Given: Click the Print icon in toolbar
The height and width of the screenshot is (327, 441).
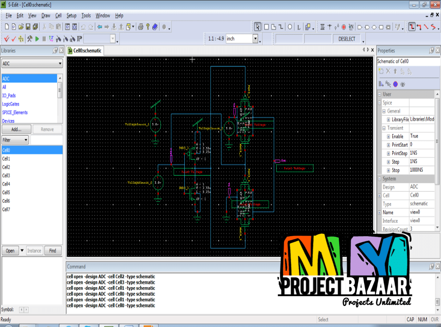Looking at the screenshot, I should (x=140, y=27).
